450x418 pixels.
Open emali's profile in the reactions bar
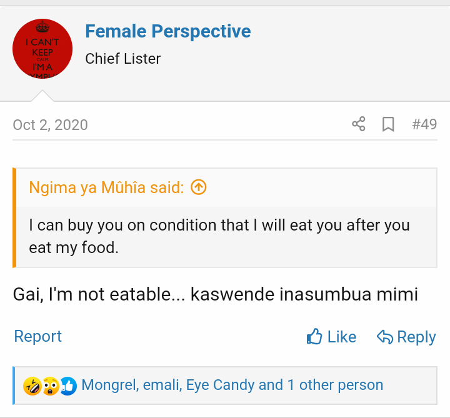(x=161, y=385)
